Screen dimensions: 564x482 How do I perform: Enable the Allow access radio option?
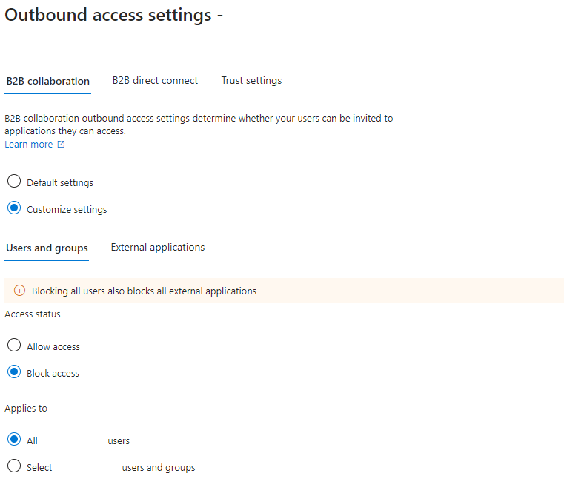[14, 346]
